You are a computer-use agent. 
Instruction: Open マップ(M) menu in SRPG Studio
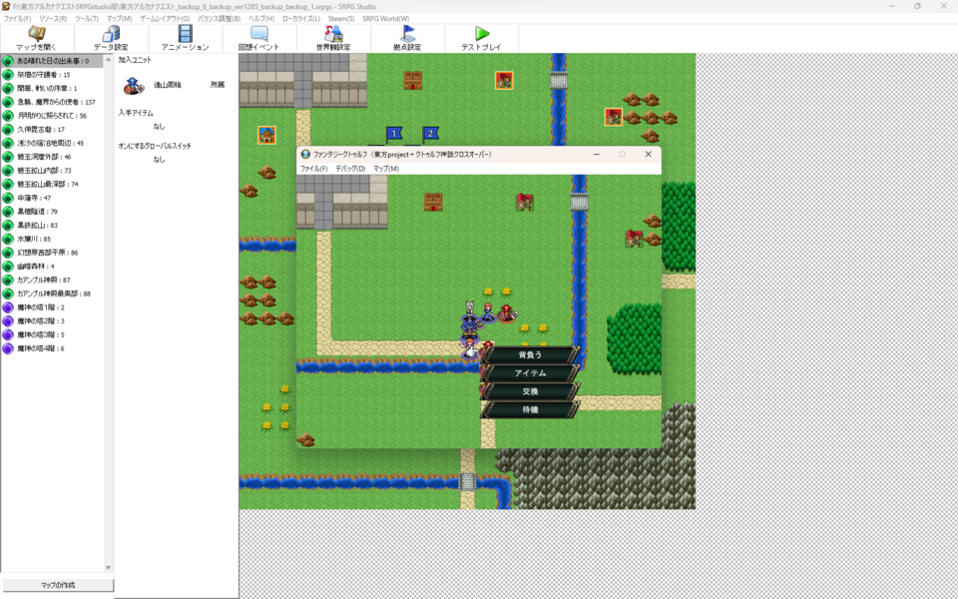point(119,19)
